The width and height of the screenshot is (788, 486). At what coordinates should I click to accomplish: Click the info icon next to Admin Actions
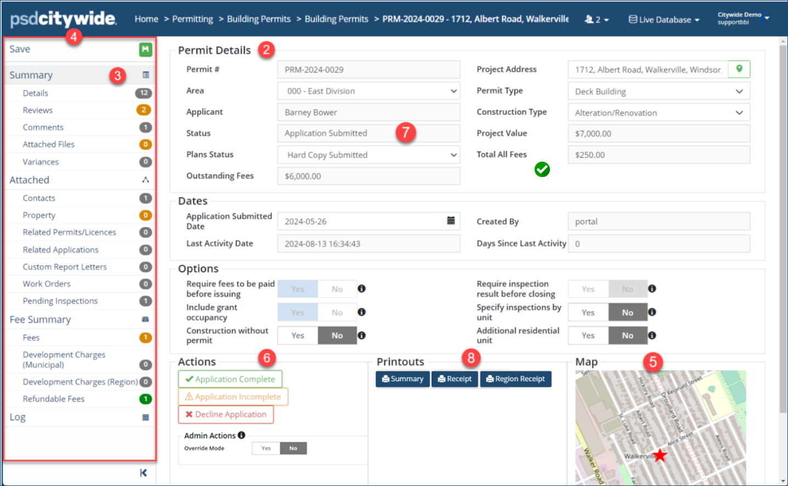[241, 435]
